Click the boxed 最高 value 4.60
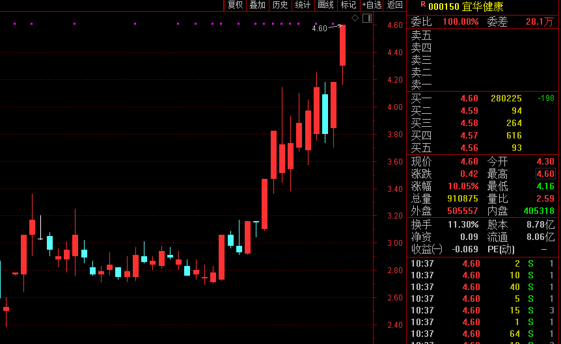The height and width of the screenshot is (344, 561). [x=545, y=174]
